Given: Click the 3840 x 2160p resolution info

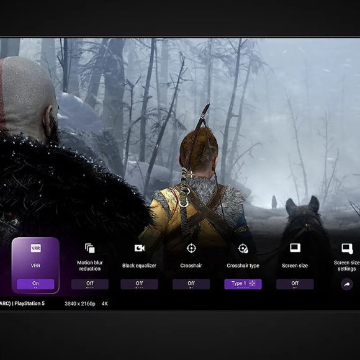Looking at the screenshot, I should tap(80, 304).
